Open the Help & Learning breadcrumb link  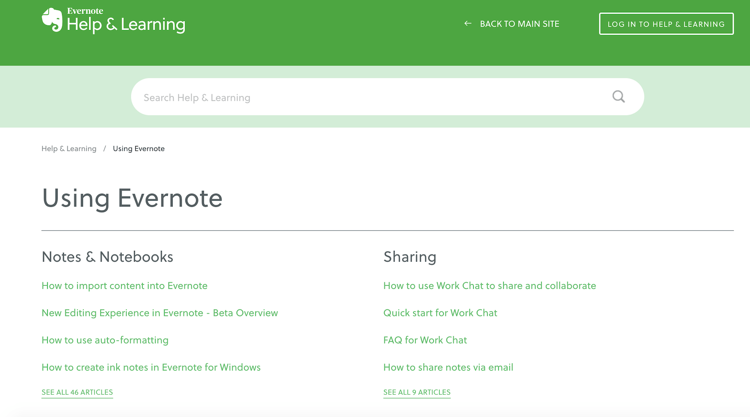69,148
